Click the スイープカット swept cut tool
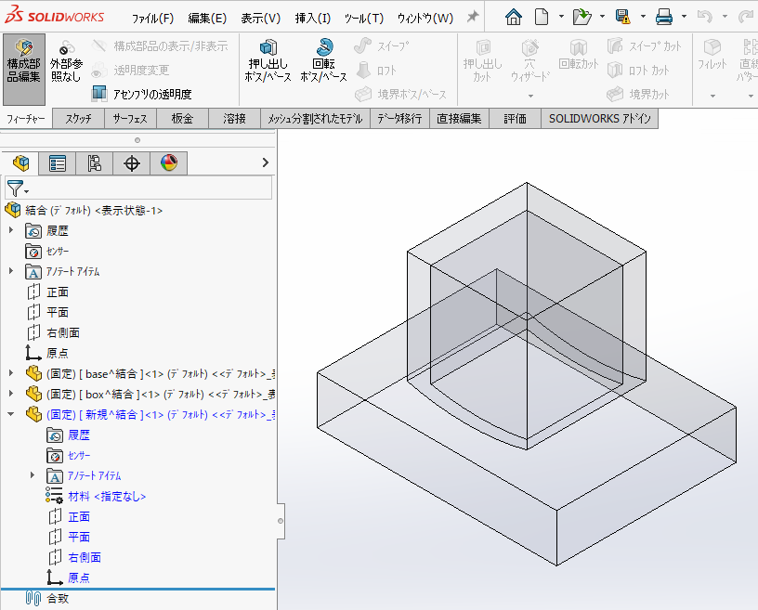Viewport: 758px width, 610px height. [644, 46]
